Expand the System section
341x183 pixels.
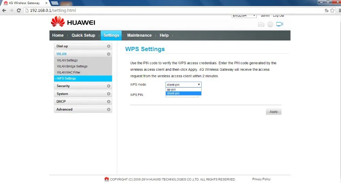pos(83,94)
